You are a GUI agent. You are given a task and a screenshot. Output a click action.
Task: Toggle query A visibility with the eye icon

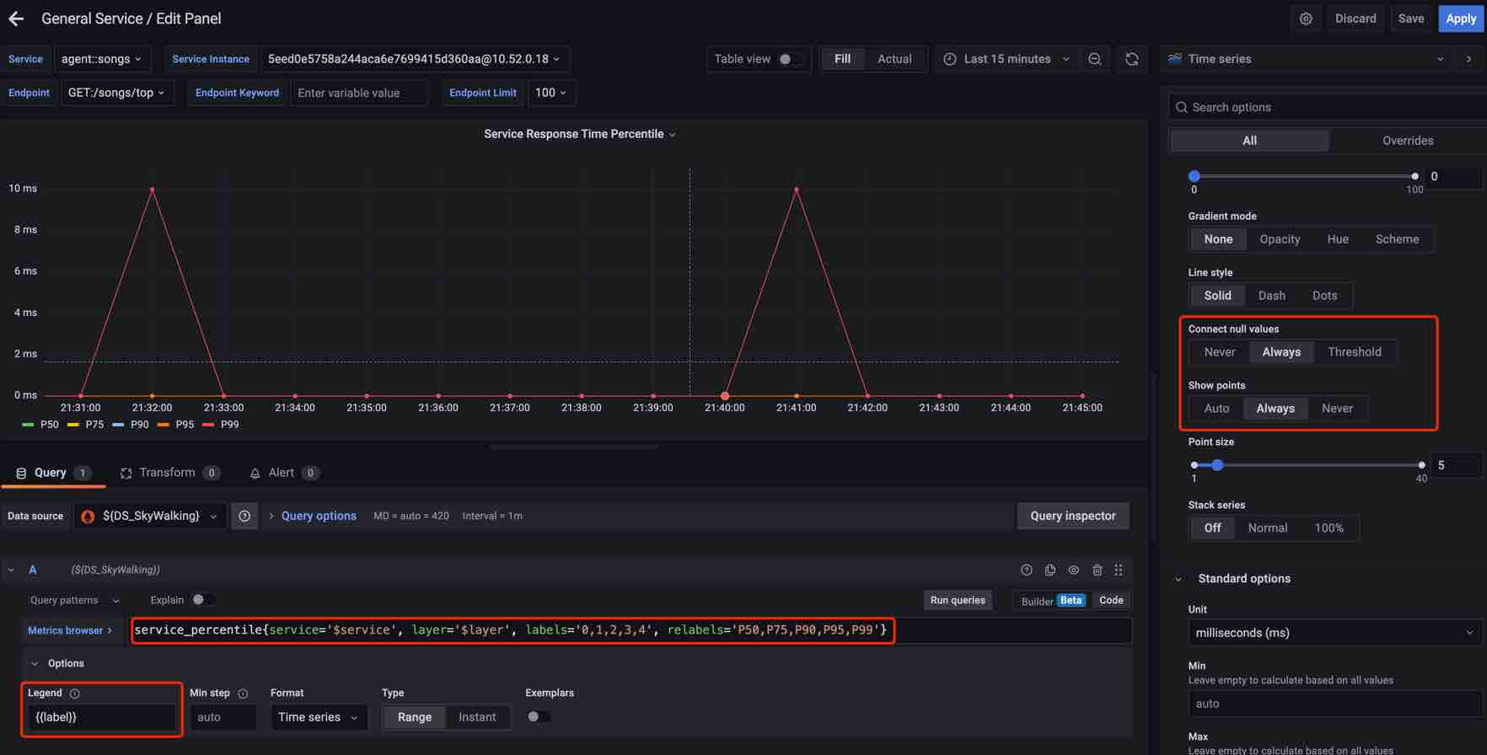pos(1073,570)
